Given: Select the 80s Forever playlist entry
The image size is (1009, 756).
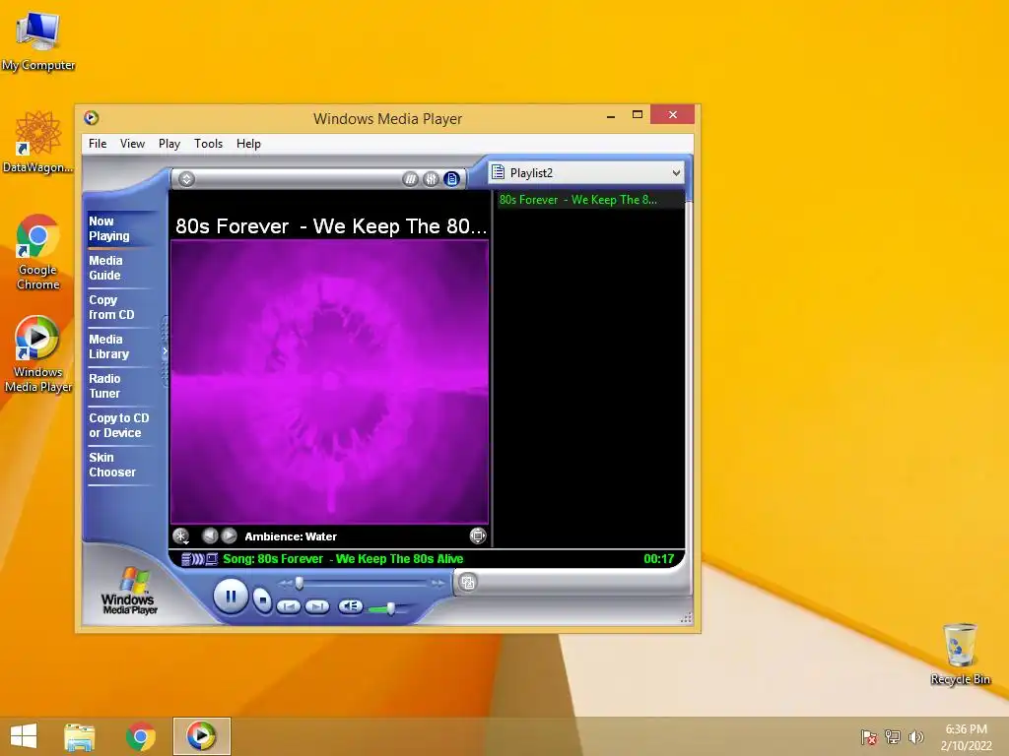Looking at the screenshot, I should tap(589, 200).
